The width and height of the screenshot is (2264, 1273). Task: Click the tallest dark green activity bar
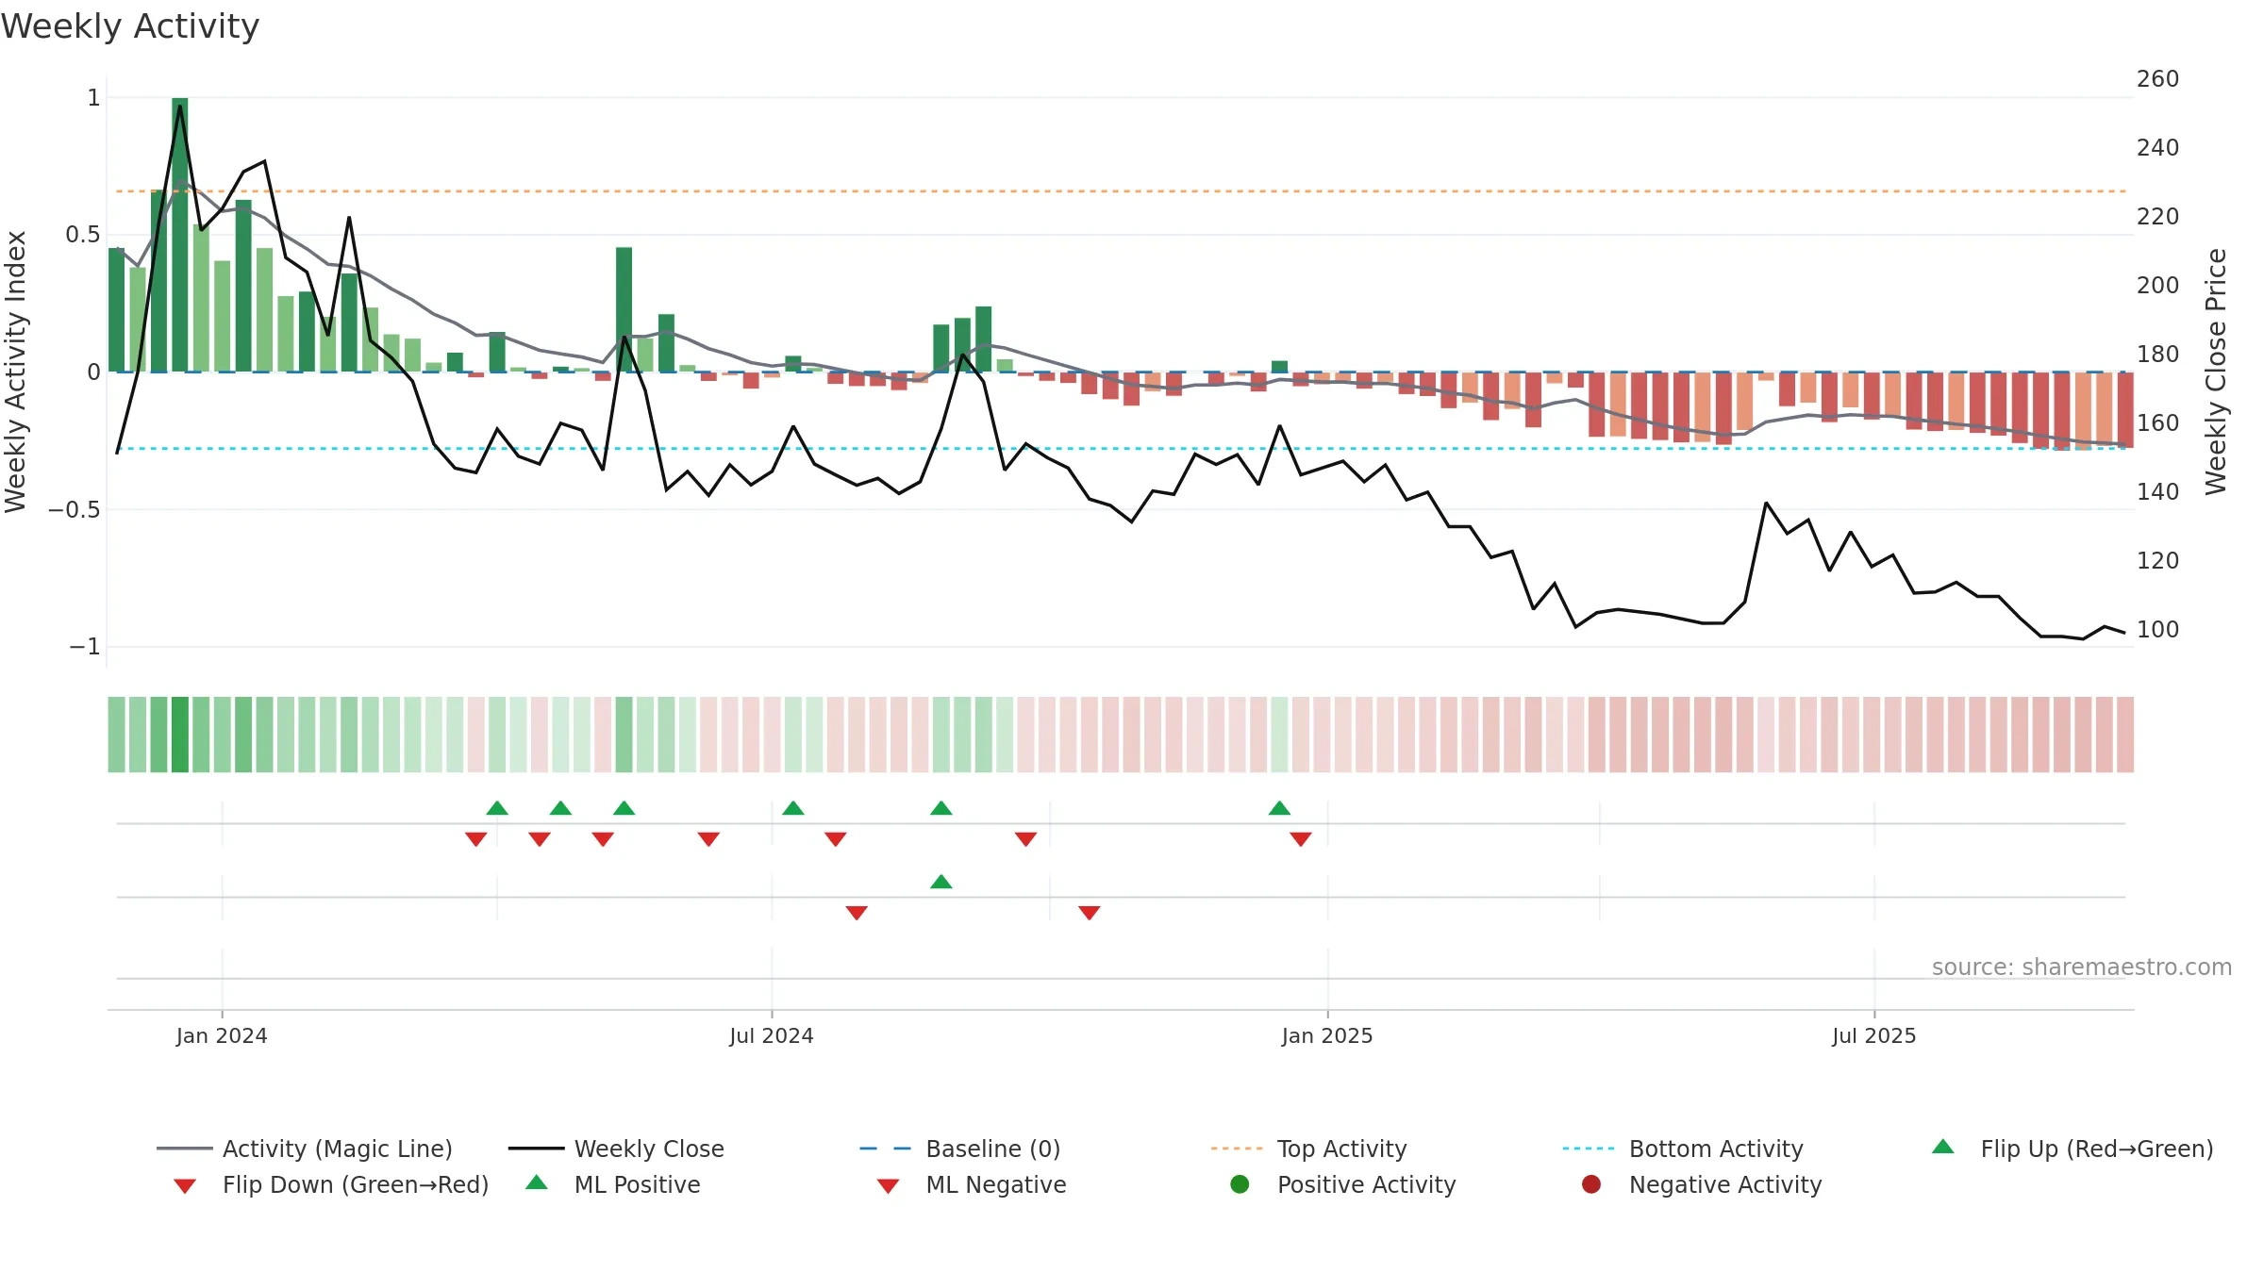click(x=180, y=234)
